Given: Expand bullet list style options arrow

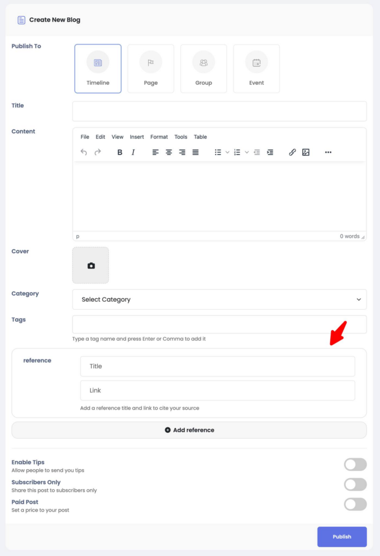Looking at the screenshot, I should click(227, 153).
